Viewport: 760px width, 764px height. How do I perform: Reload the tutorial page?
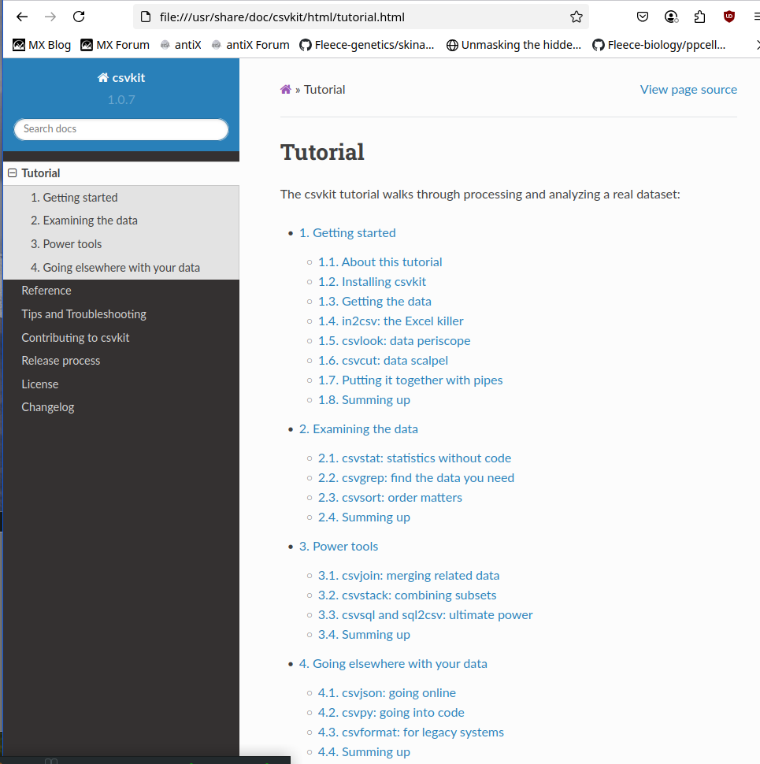[79, 17]
